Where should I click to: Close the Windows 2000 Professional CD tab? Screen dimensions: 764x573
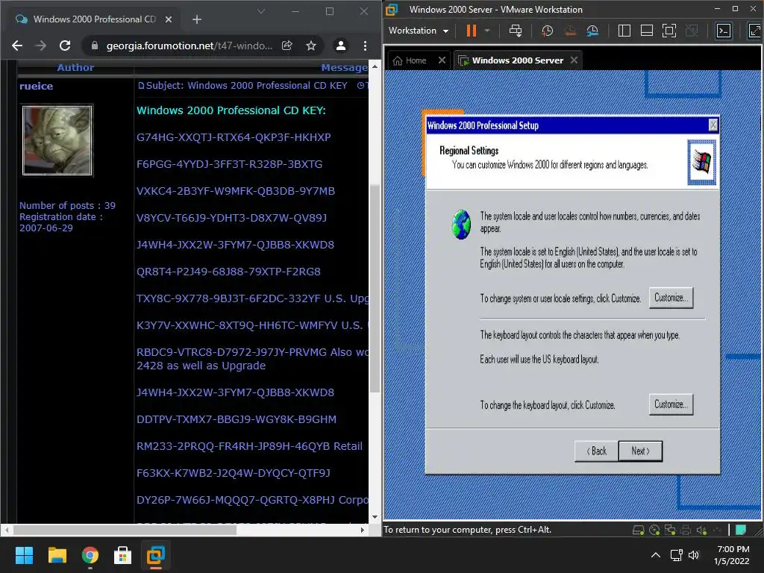[x=169, y=19]
